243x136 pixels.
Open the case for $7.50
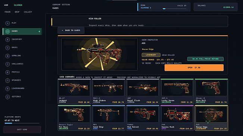[x=194, y=68]
